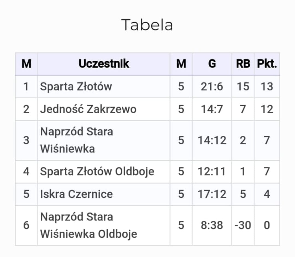This screenshot has height=257, width=295.
Task: Select the -30 goal difference cell
Action: tap(243, 225)
